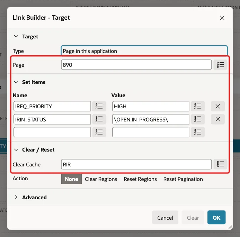Open value picker beside \OPEN,IN_PROGRESS\

point(198,119)
